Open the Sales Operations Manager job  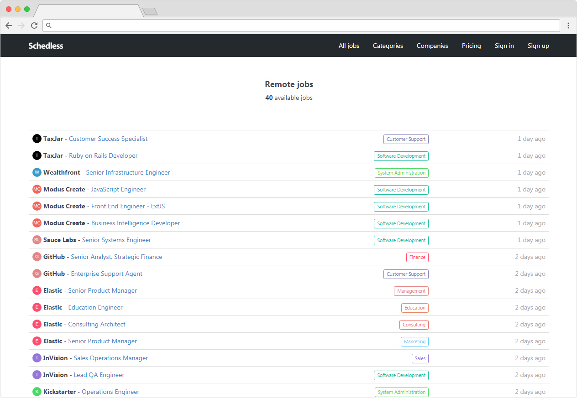[111, 358]
